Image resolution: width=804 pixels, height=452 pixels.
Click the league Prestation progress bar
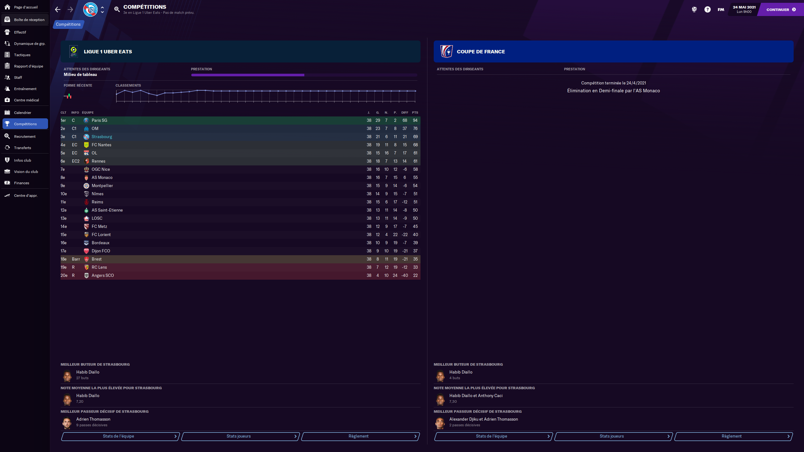(x=304, y=75)
